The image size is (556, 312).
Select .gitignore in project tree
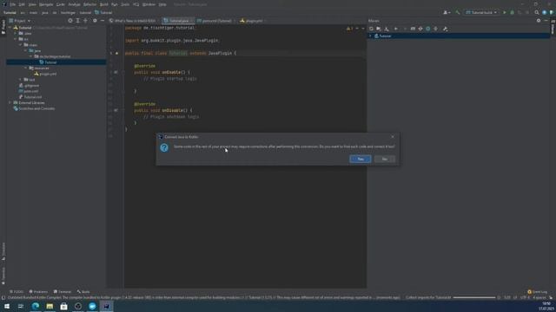click(29, 85)
